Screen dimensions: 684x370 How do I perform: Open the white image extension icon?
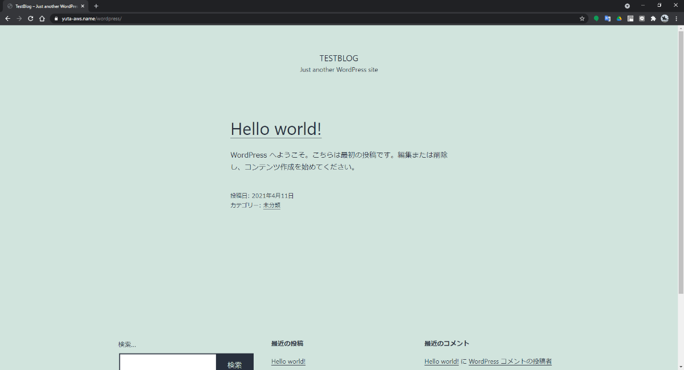pyautogui.click(x=630, y=18)
